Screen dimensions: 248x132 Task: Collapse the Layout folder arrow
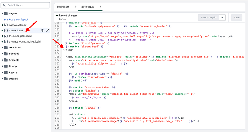point(3,14)
